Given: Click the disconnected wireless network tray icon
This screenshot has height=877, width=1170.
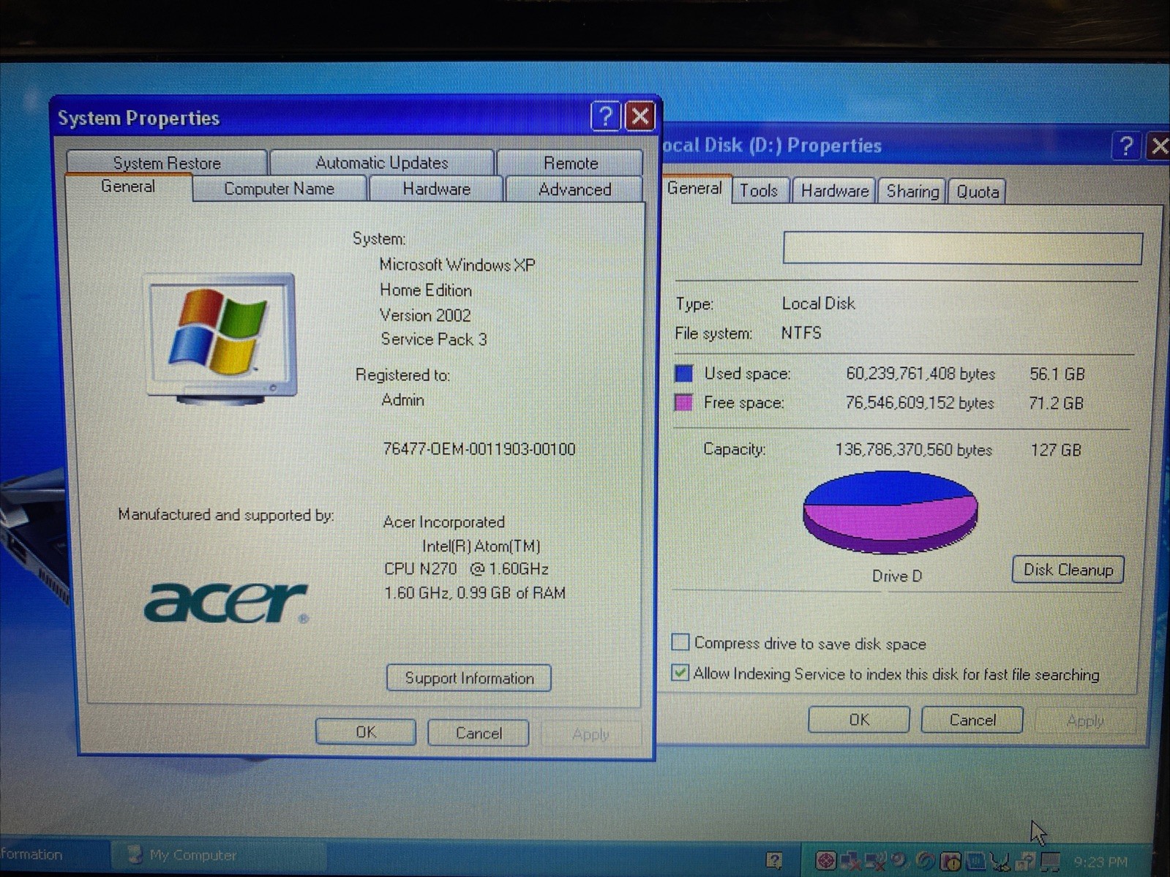Looking at the screenshot, I should (876, 862).
